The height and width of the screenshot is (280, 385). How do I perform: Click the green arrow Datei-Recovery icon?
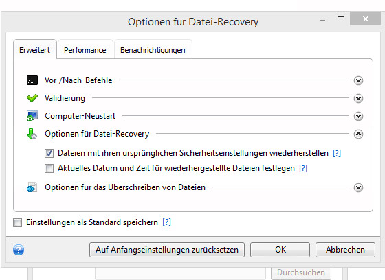(x=32, y=134)
